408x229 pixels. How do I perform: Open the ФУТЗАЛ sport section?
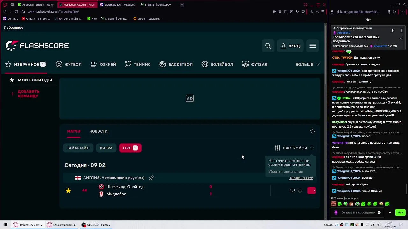[255, 64]
